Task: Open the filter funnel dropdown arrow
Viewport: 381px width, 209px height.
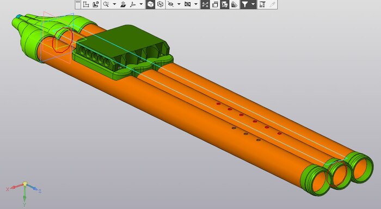Action: 253,4
